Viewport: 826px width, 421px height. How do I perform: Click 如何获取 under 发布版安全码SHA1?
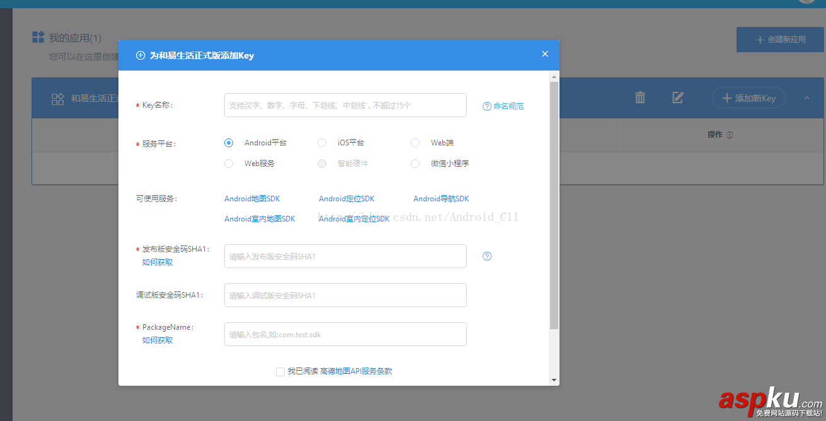(157, 262)
